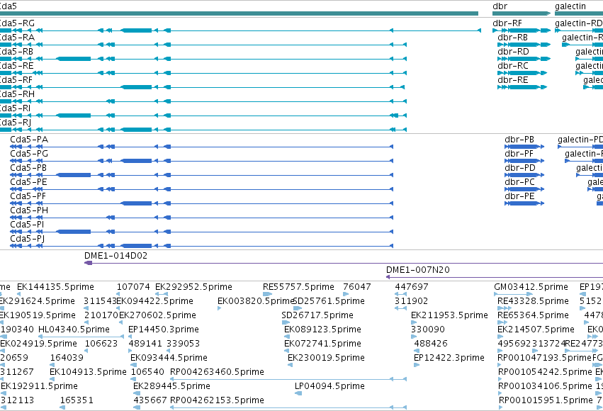The height and width of the screenshot is (411, 603).
Task: Select the galectin gene label
Action: point(570,6)
